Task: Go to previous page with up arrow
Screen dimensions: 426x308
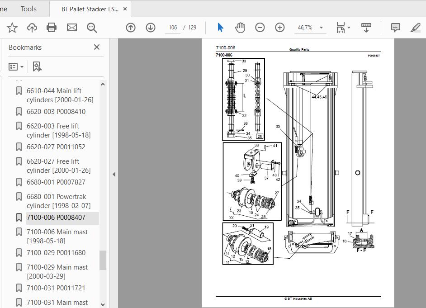Action: coord(131,28)
